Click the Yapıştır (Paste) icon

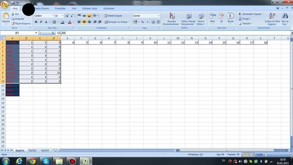6,16
